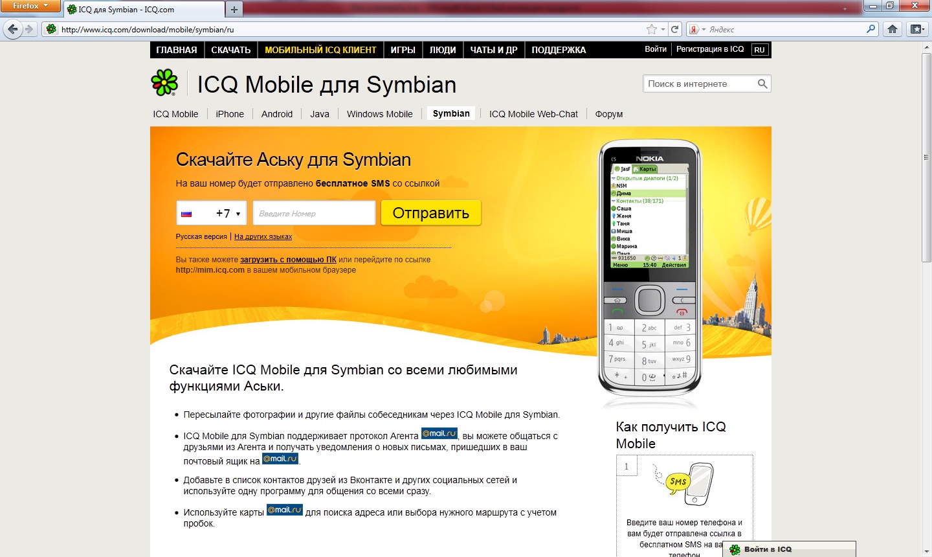Select the iPhone subnav tab

[230, 114]
